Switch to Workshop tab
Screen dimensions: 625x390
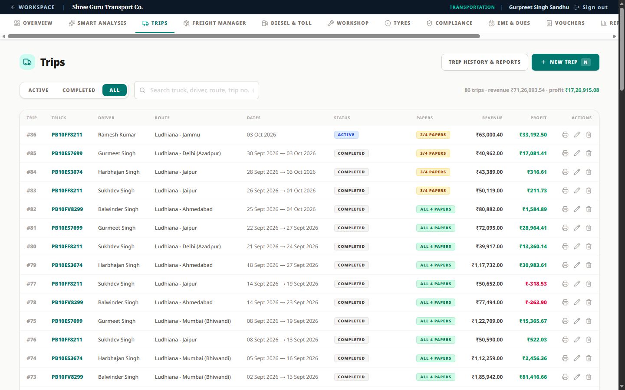click(x=349, y=23)
